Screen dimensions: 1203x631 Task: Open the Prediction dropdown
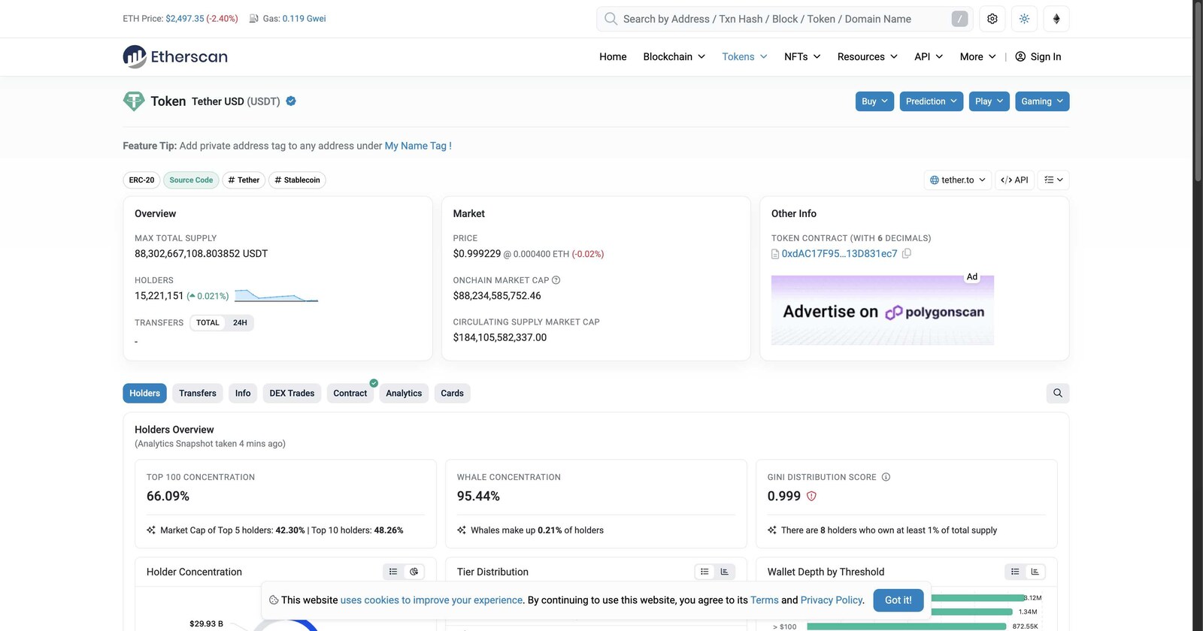[932, 101]
